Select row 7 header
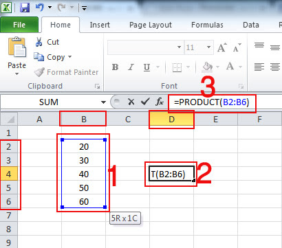 point(9,215)
